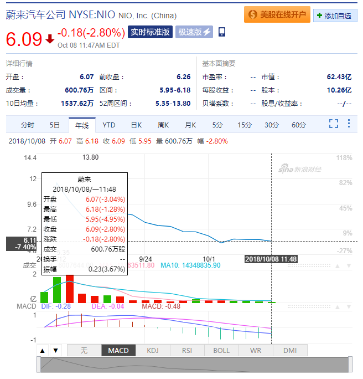The width and height of the screenshot is (363, 379).
Task: Collapse the MACD panel with down arrow
Action: coord(349,307)
